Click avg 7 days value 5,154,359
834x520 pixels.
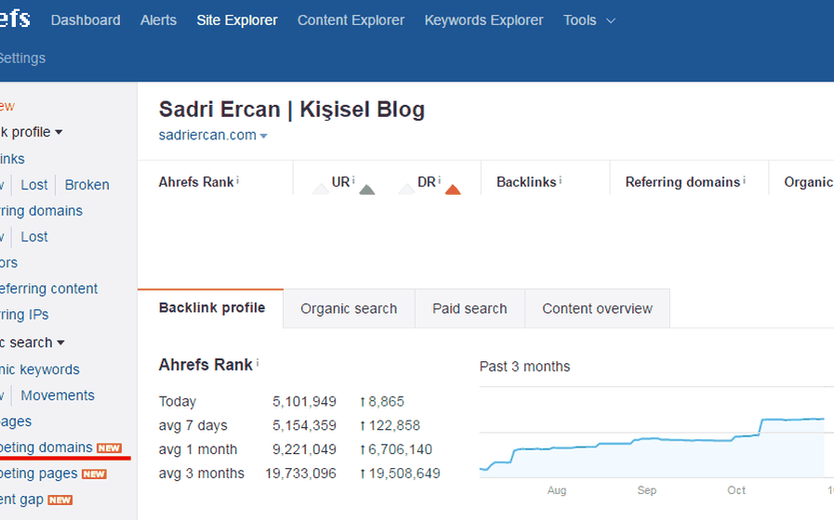click(304, 425)
